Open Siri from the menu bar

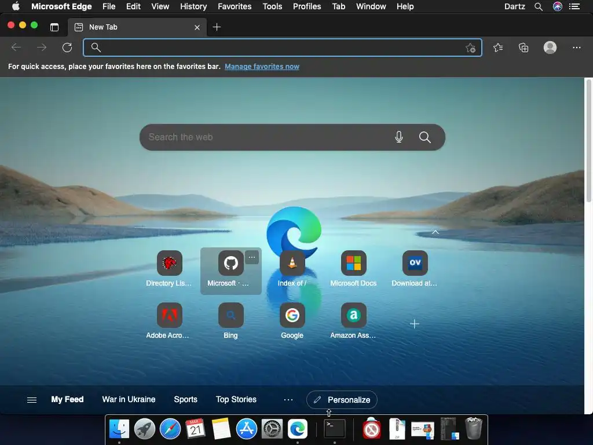(558, 6)
